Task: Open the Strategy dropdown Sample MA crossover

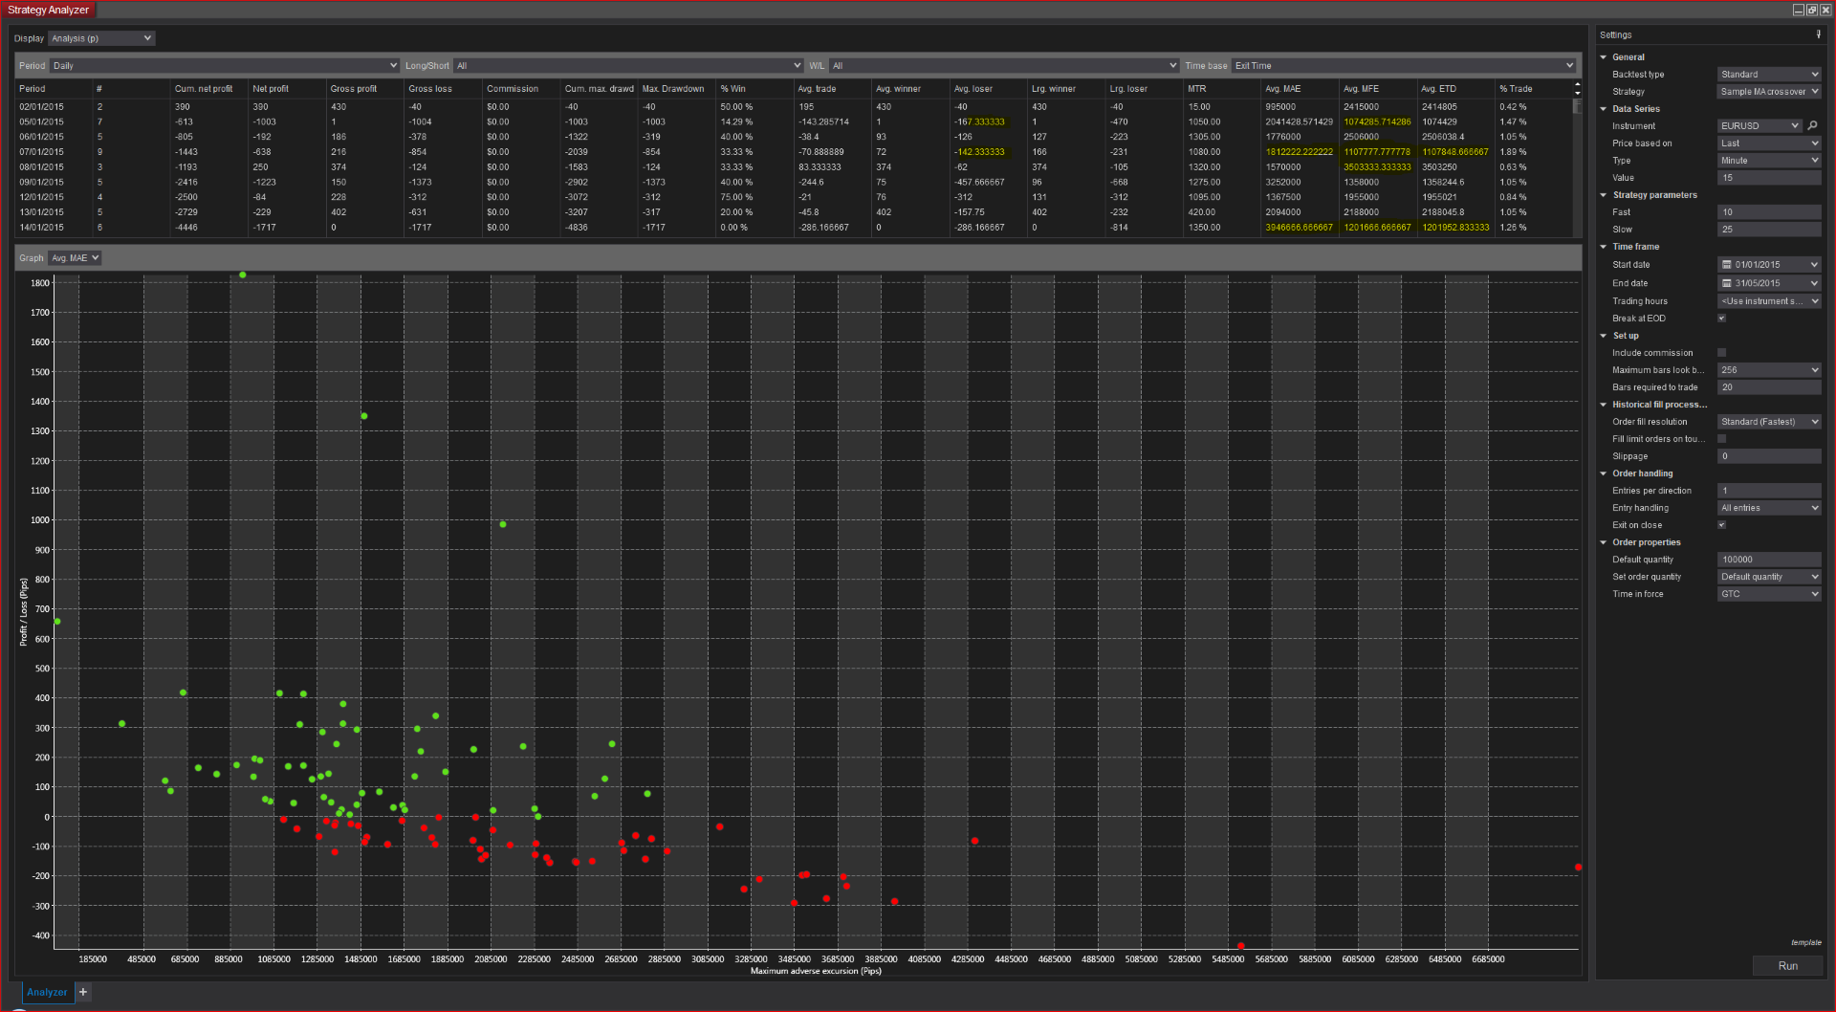Action: point(1769,92)
